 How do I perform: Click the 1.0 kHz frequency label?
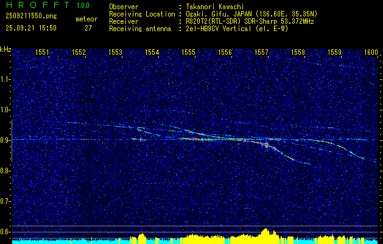pyautogui.click(x=5, y=110)
